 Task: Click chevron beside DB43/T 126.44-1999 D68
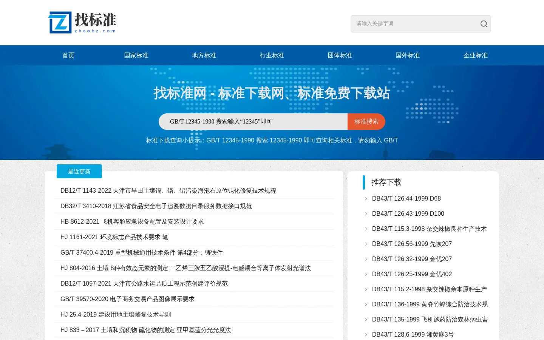[x=366, y=199]
